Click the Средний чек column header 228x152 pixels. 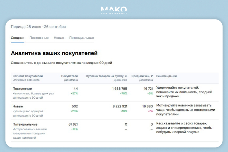(142, 76)
